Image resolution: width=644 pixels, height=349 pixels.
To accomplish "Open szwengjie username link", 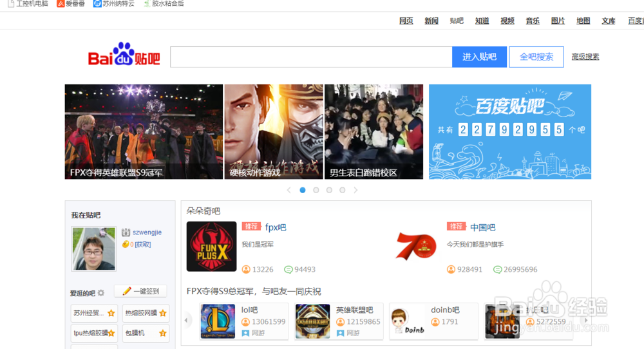I will 147,232.
